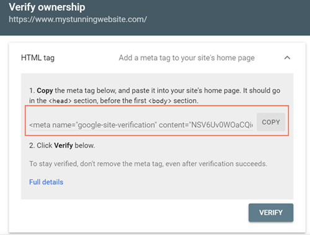Click the <body> code text
The height and width of the screenshot is (235, 310).
coord(160,101)
